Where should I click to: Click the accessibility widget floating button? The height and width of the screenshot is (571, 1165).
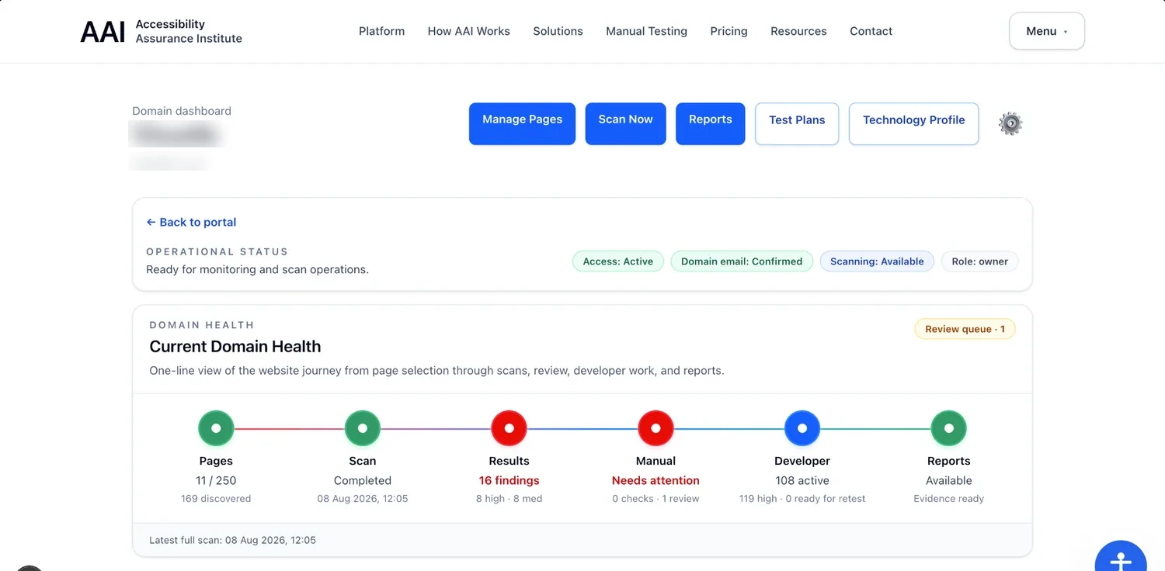pos(1121,555)
